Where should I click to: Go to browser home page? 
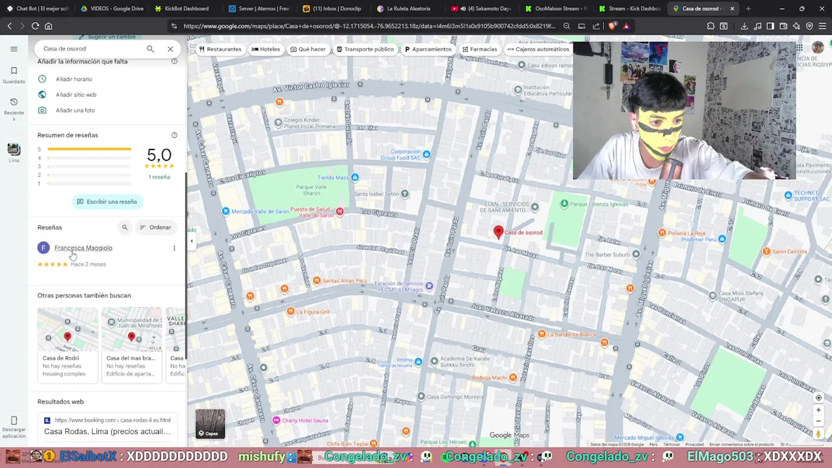pyautogui.click(x=48, y=26)
